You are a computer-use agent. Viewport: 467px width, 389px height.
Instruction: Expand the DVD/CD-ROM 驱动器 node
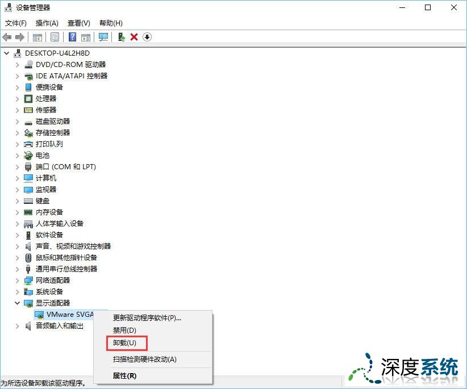[x=17, y=65]
